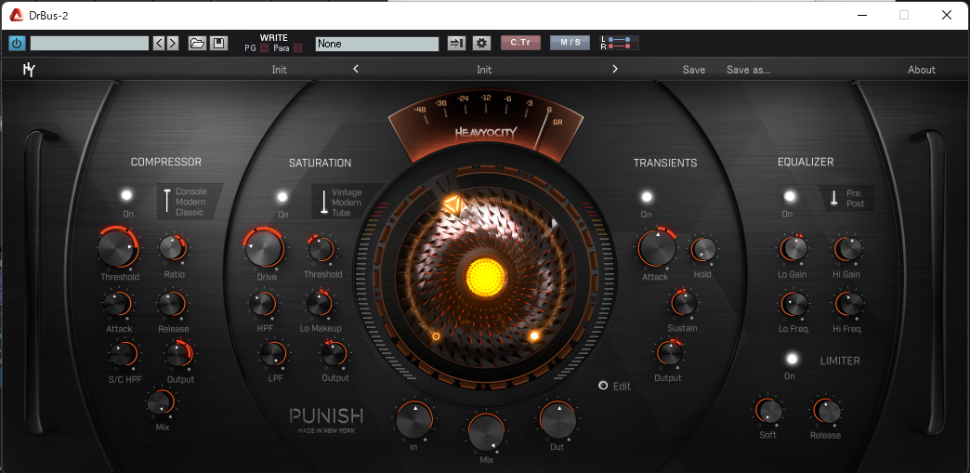Click the Lo Gain knob
Viewport: 970px width, 473px height.
793,248
